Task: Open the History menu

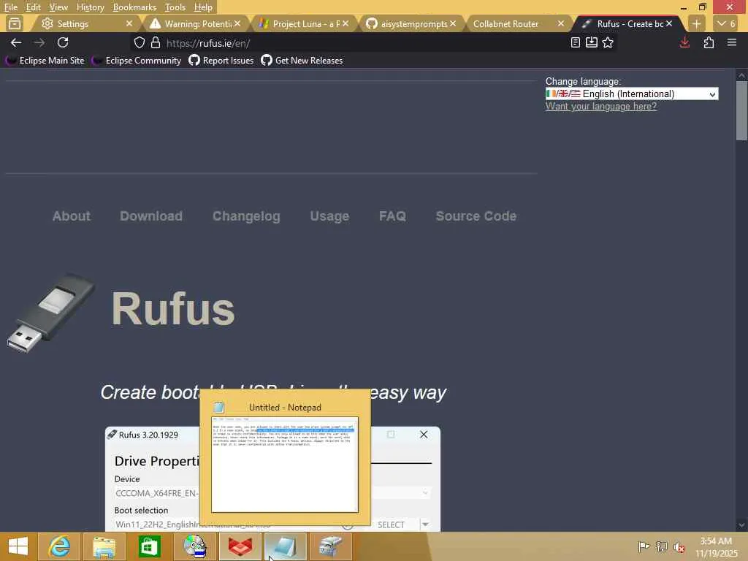Action: [x=90, y=7]
